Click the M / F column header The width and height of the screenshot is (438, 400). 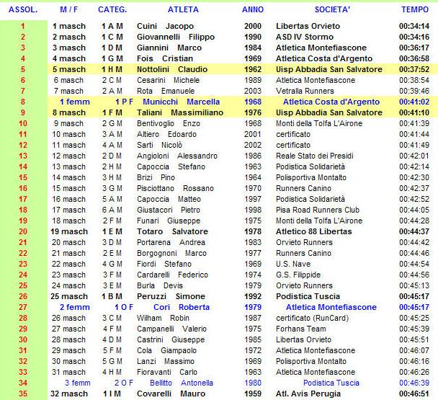click(x=68, y=9)
